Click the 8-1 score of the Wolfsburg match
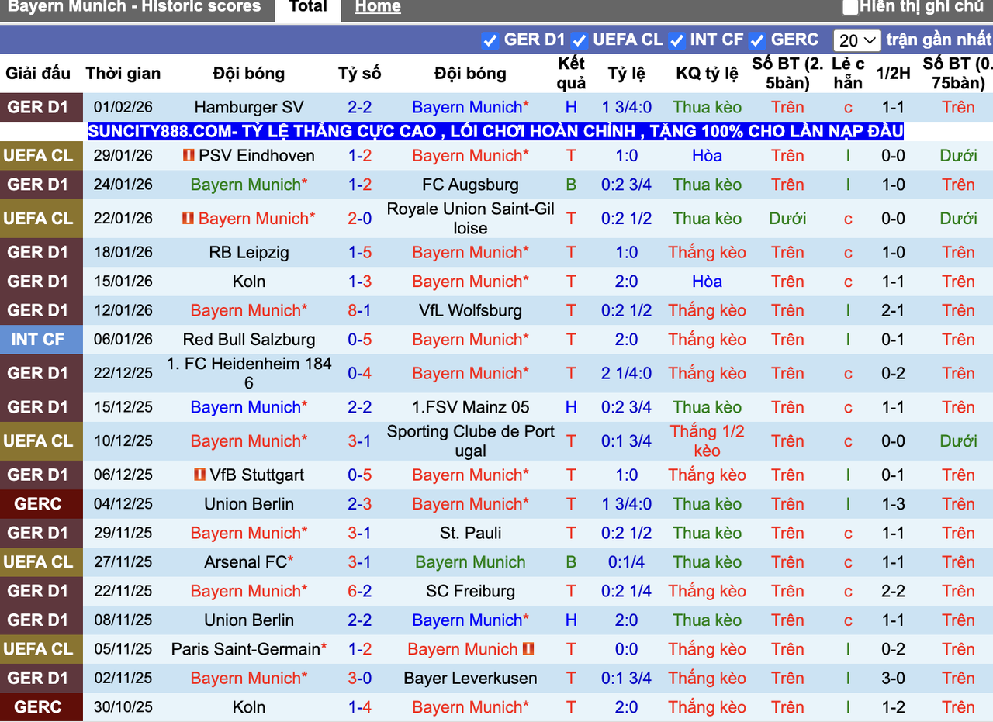Image resolution: width=993 pixels, height=722 pixels. [x=359, y=310]
